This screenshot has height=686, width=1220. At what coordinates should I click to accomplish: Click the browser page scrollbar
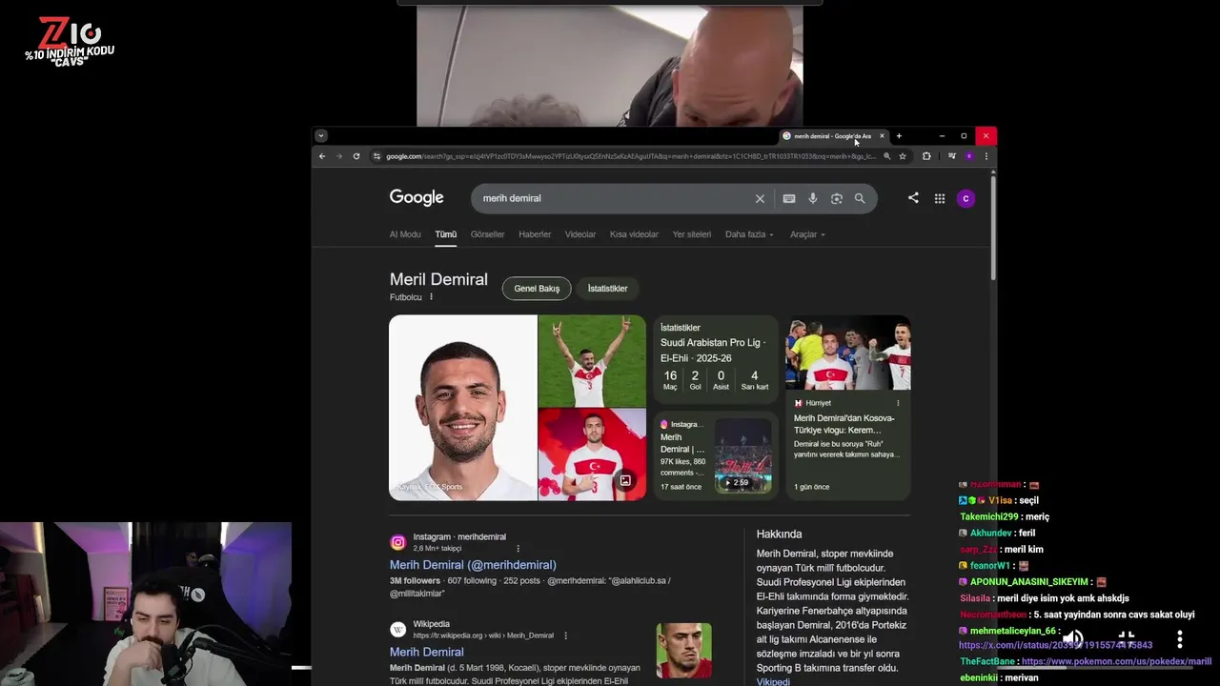pyautogui.click(x=992, y=229)
